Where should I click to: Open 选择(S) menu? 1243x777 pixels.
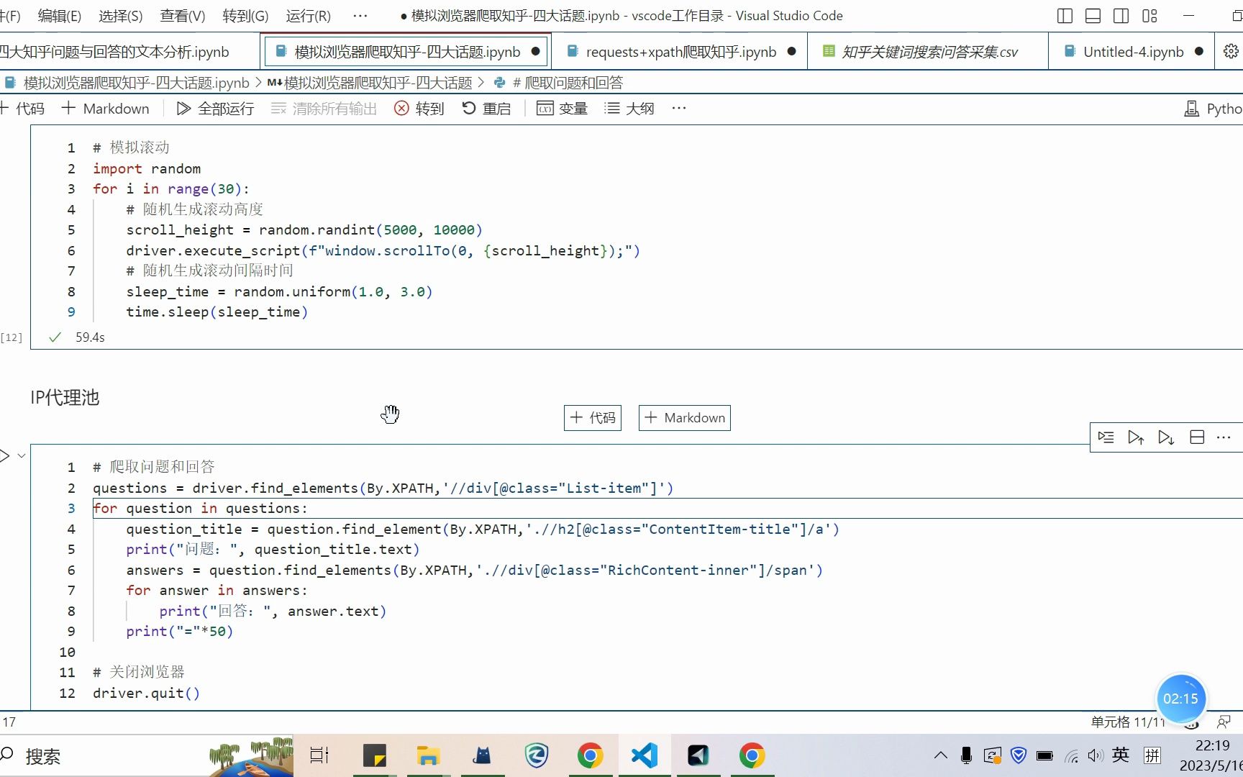click(x=120, y=16)
